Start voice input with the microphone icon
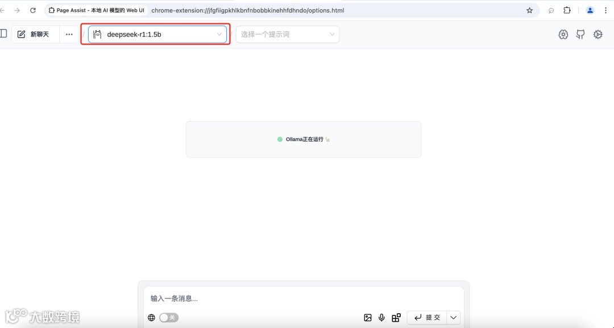The image size is (614, 328). [x=381, y=317]
